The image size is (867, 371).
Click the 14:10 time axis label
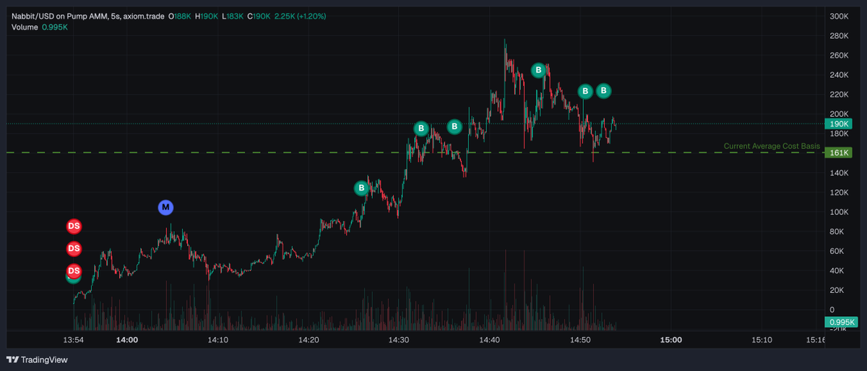[x=218, y=339]
